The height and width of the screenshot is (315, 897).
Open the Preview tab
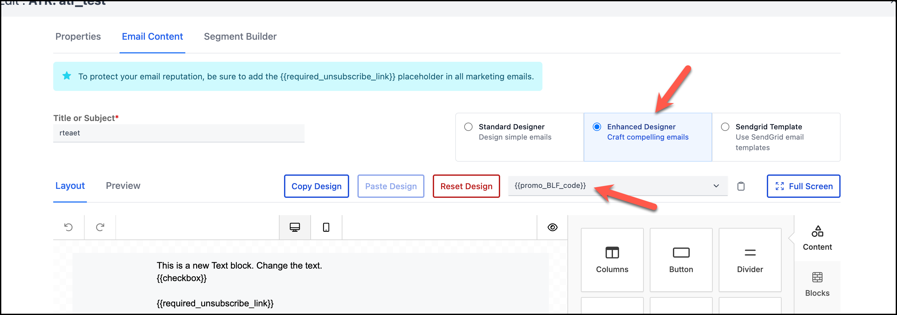(123, 186)
